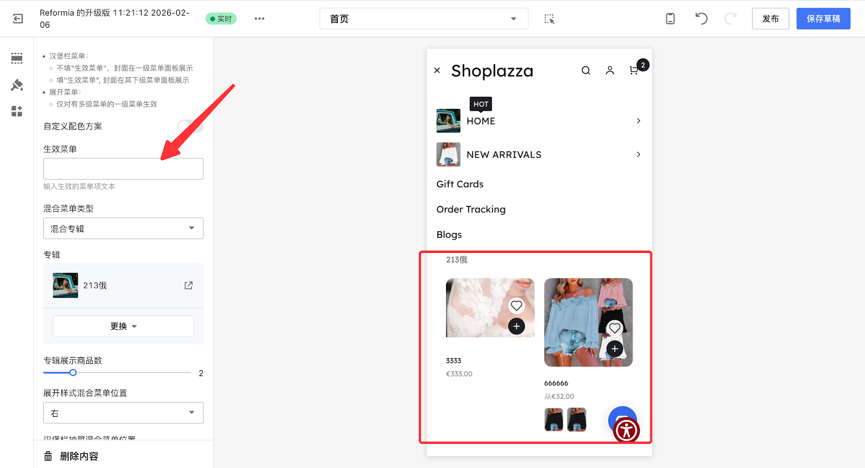Open external link for 213俄 collection

pos(188,285)
